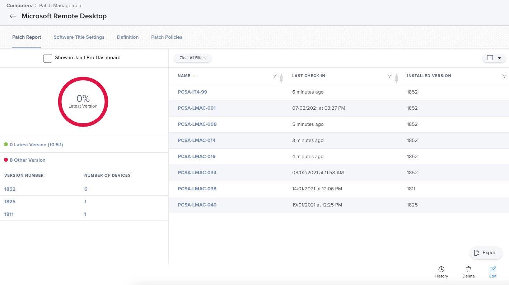This screenshot has width=509, height=285.
Task: Click the back arrow beside Microsoft Remote Desktop
Action: (13, 16)
